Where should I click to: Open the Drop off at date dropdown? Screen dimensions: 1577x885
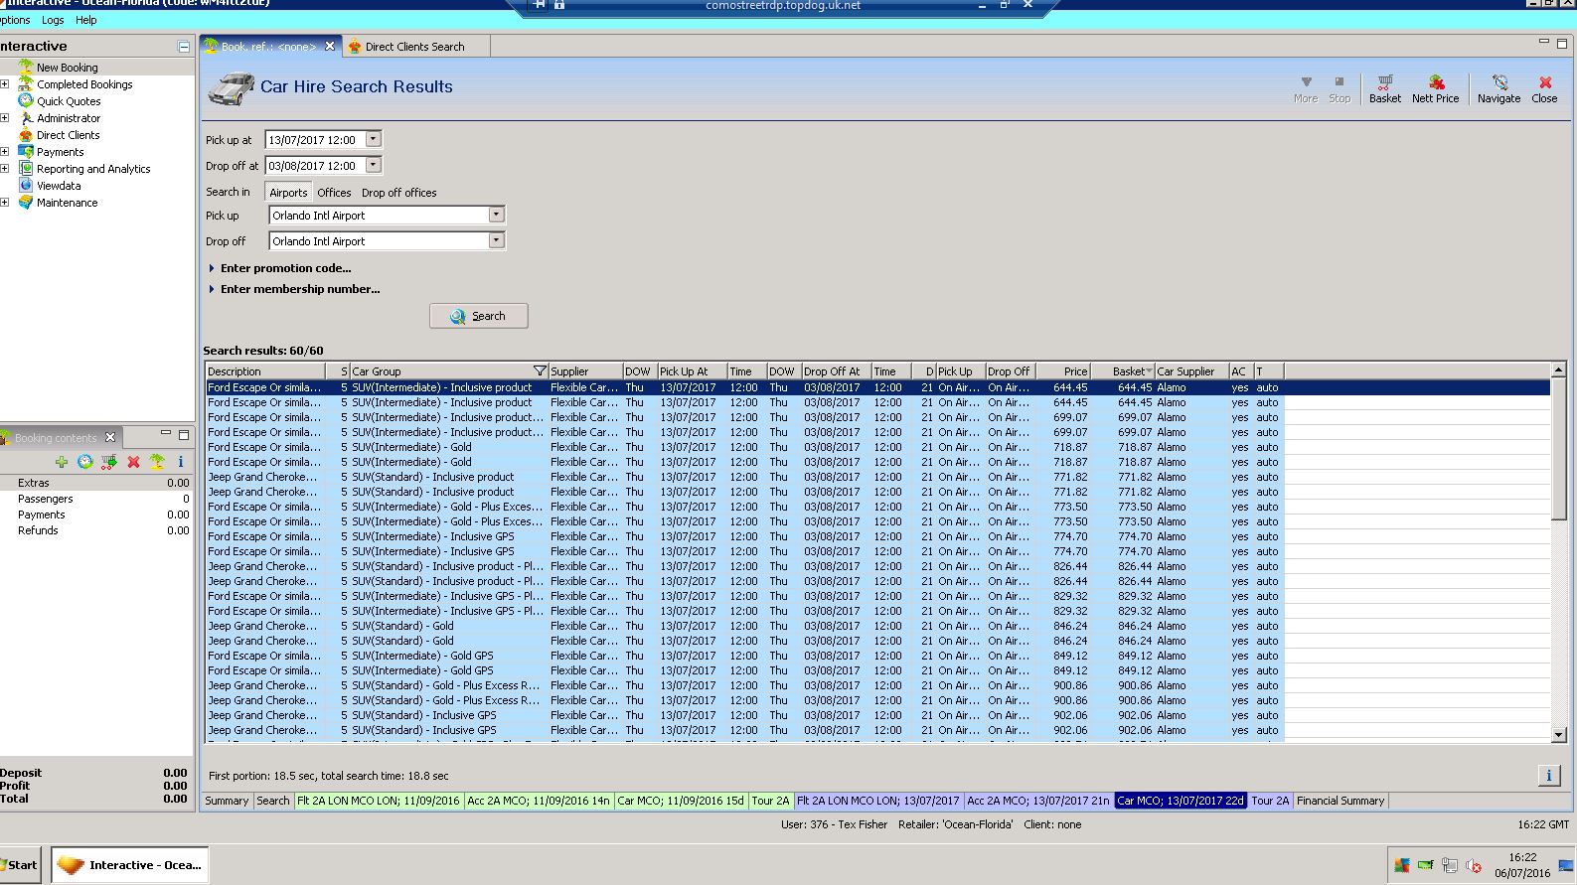click(373, 166)
